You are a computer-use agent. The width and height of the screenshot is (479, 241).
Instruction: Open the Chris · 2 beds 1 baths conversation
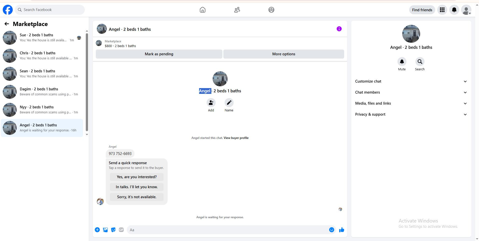tap(42, 56)
